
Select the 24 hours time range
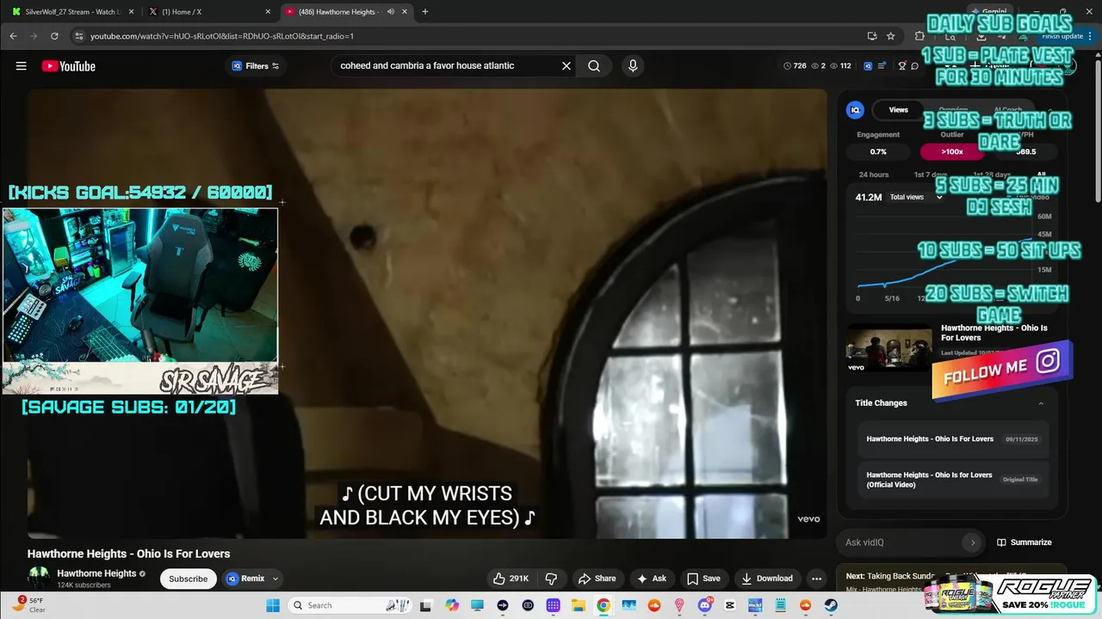point(874,175)
